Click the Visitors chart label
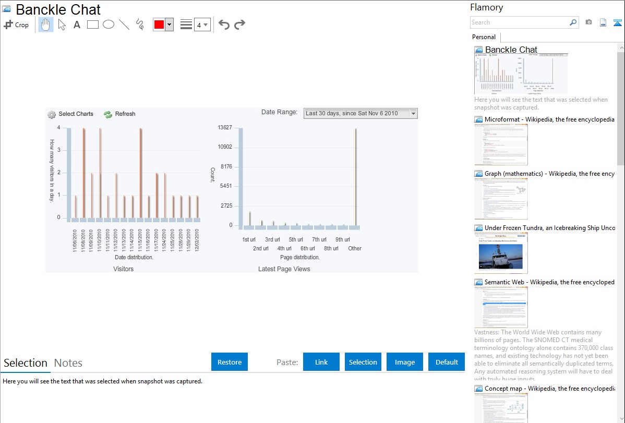This screenshot has width=625, height=423. click(123, 269)
